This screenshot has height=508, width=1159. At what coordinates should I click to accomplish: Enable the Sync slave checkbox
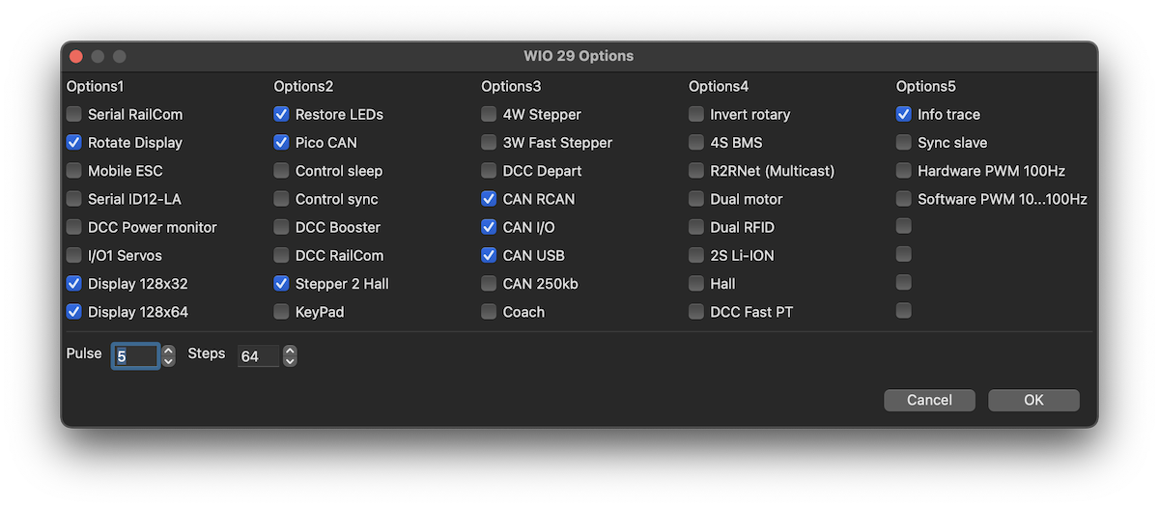(904, 142)
